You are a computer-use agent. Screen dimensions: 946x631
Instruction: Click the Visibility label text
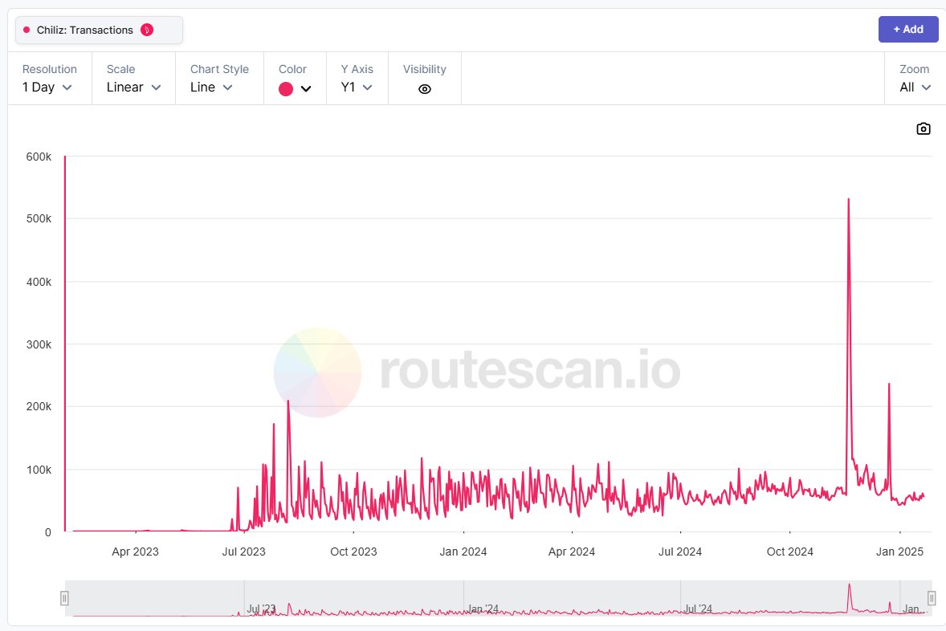[x=425, y=69]
